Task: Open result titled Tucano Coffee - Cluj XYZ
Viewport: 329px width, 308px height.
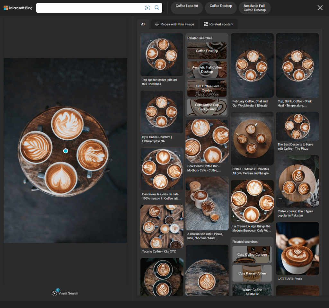Action: 162,226
